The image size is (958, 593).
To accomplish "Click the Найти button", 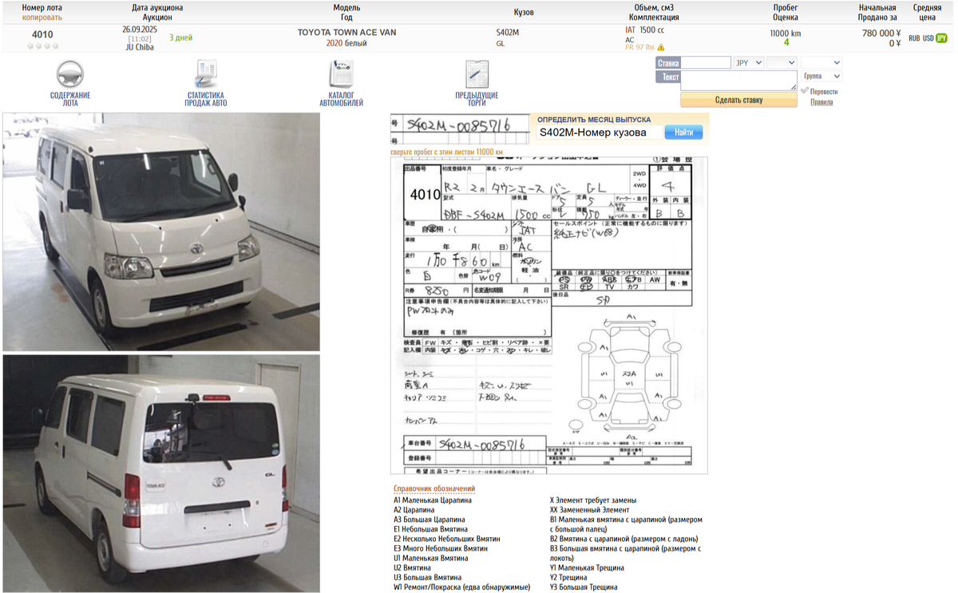I will 683,132.
